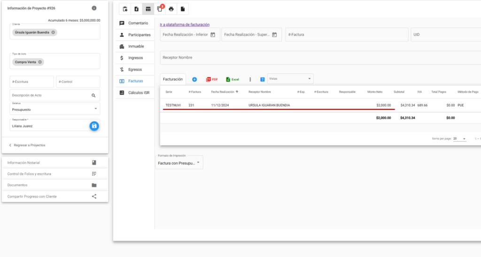
Task: Open Compartir Progreso con Cliente
Action: pyautogui.click(x=55, y=196)
